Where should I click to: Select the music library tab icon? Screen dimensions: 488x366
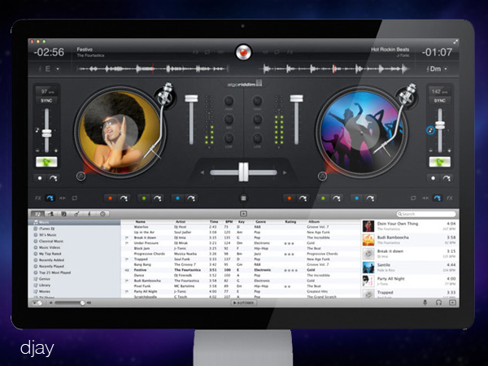coord(37,214)
